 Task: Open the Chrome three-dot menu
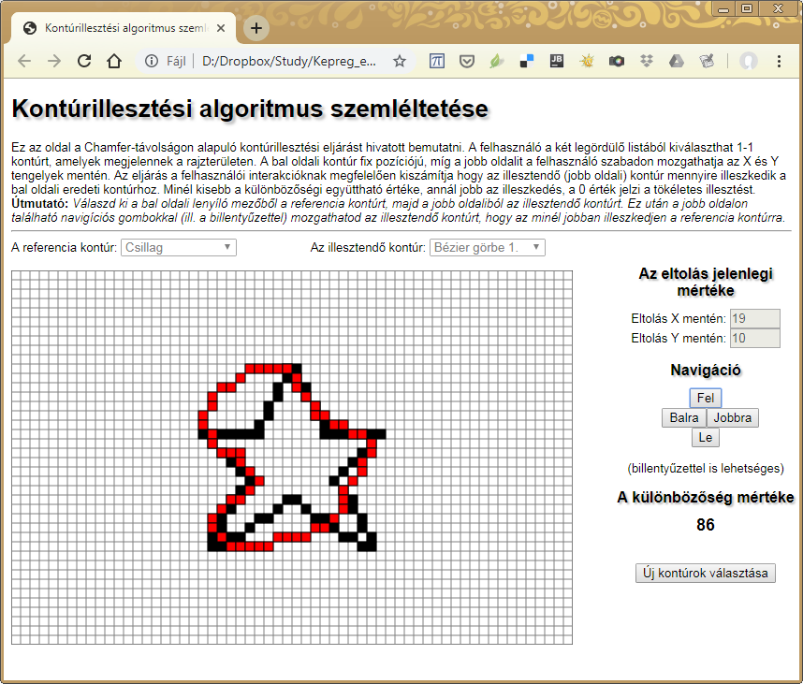pyautogui.click(x=779, y=62)
